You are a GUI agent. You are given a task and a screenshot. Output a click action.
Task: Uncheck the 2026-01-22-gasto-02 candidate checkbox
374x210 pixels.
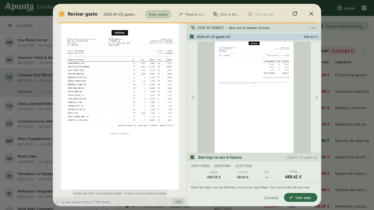click(192, 37)
